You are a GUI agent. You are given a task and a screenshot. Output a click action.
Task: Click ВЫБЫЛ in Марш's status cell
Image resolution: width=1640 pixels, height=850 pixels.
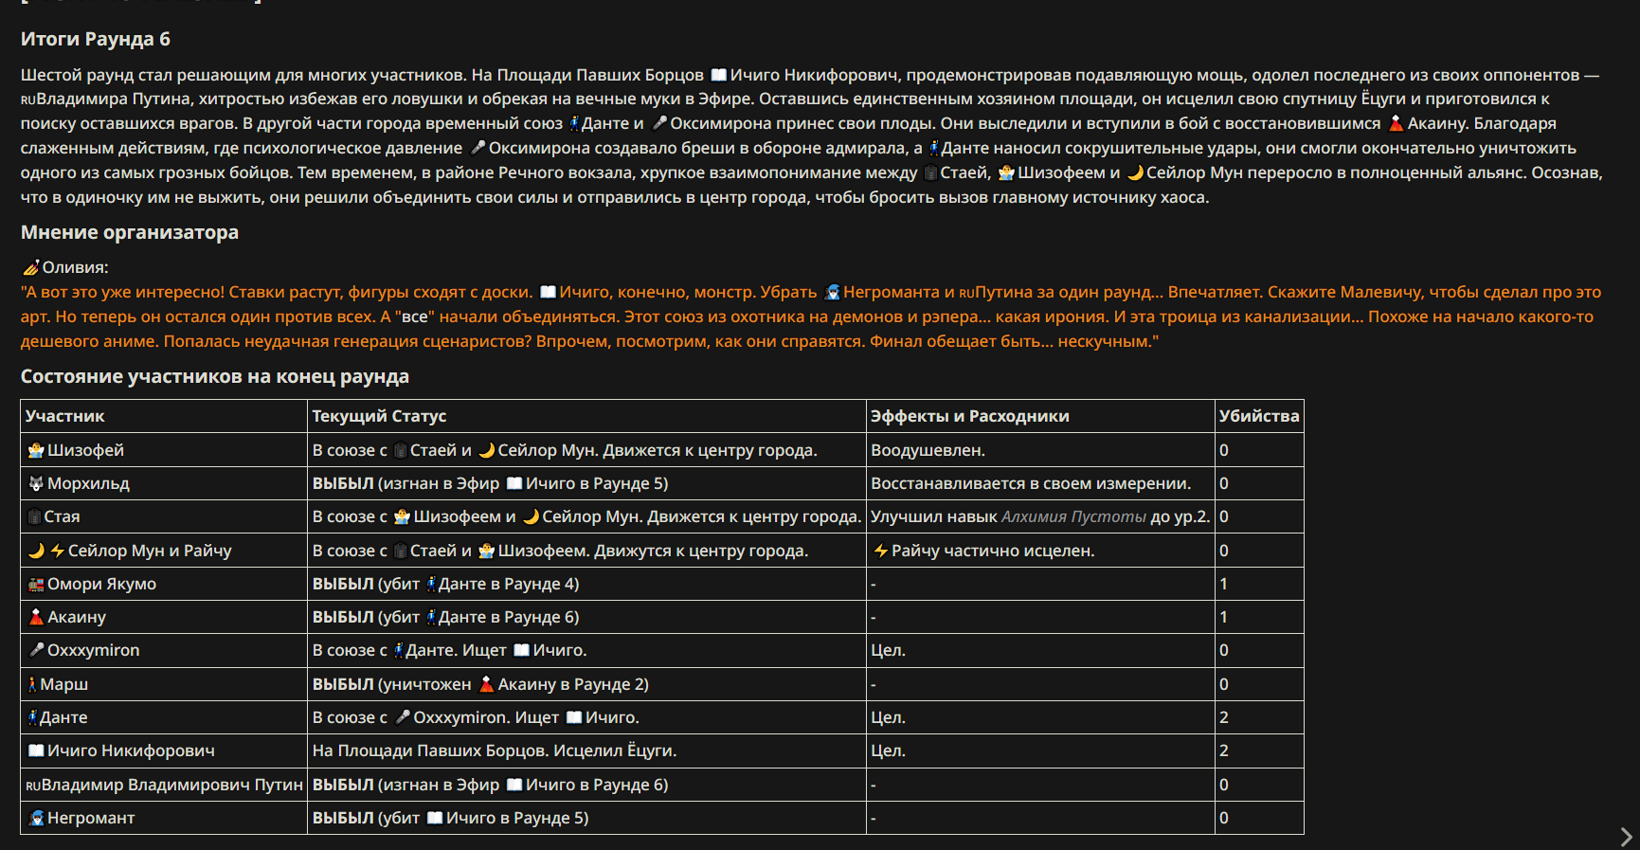pyautogui.click(x=343, y=684)
